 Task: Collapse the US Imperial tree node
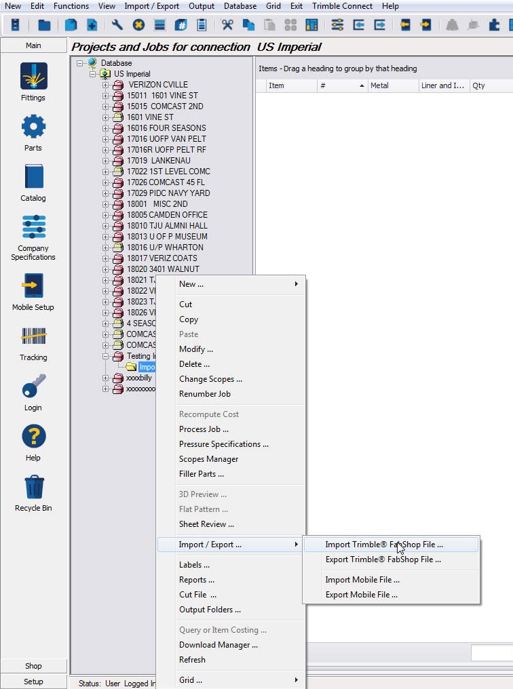tap(93, 74)
